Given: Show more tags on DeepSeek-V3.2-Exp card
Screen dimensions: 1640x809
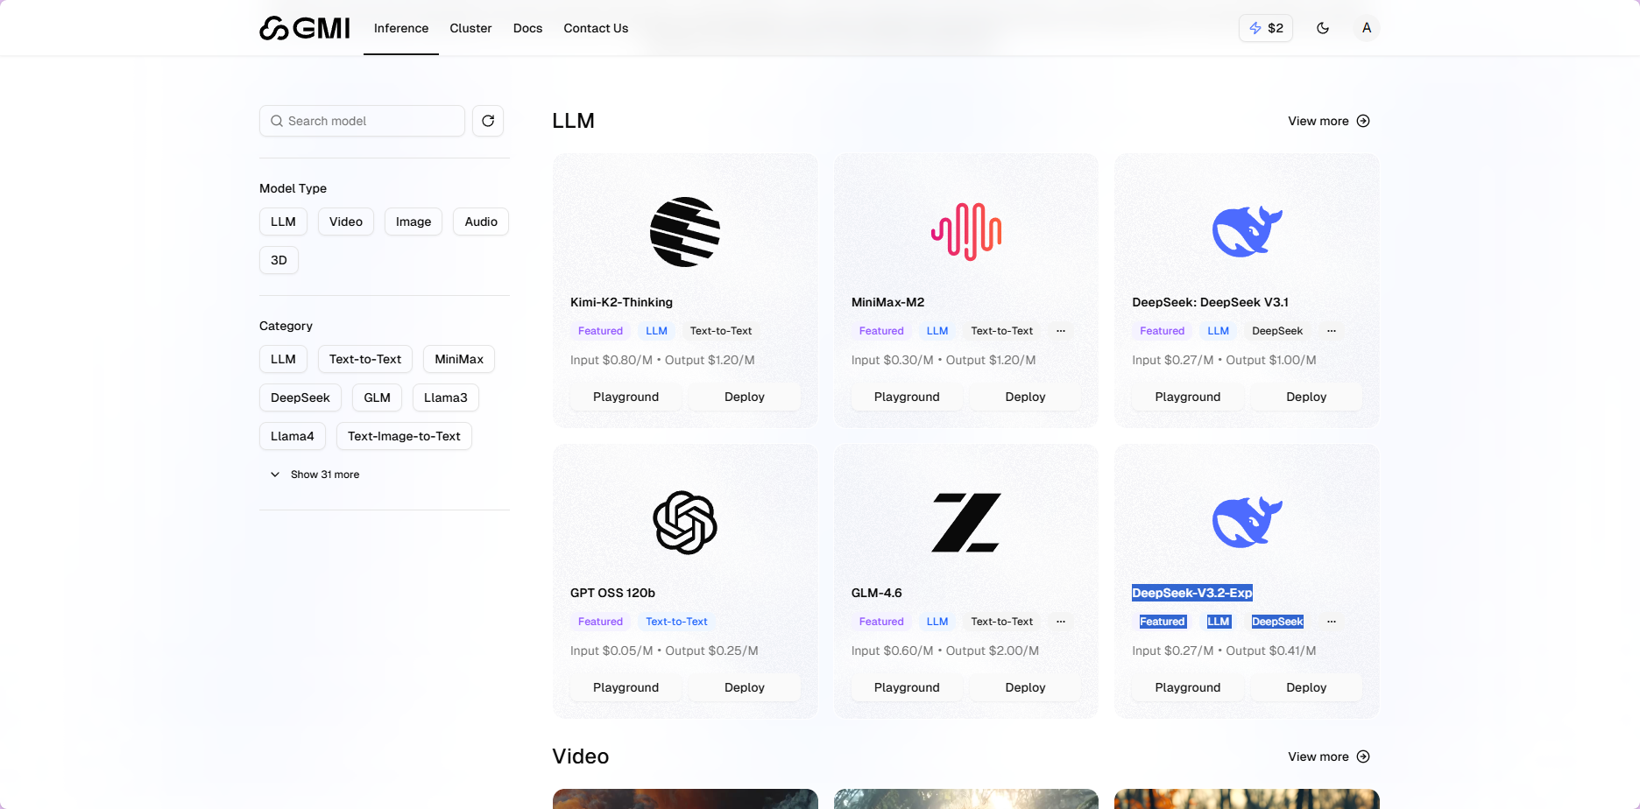Looking at the screenshot, I should [1332, 622].
